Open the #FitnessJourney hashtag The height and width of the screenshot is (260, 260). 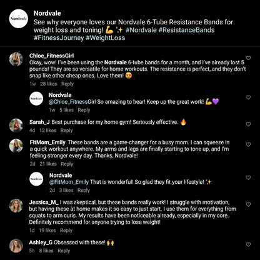coord(59,38)
